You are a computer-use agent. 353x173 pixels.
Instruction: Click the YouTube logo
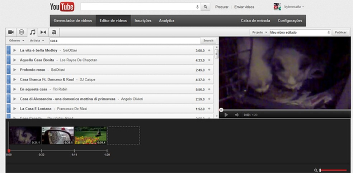click(x=62, y=7)
